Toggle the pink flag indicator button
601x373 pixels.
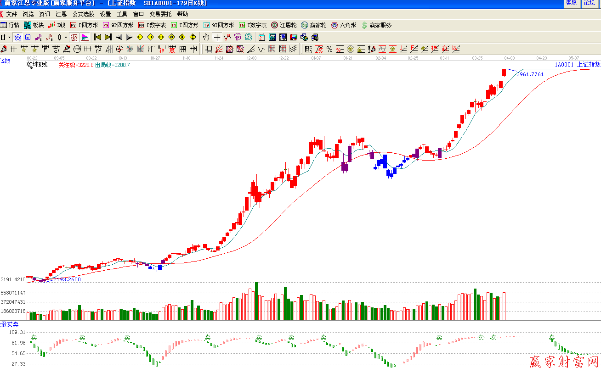coord(85,37)
